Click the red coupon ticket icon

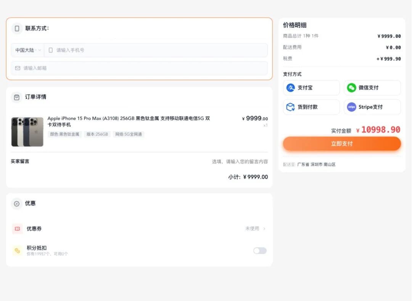17,229
